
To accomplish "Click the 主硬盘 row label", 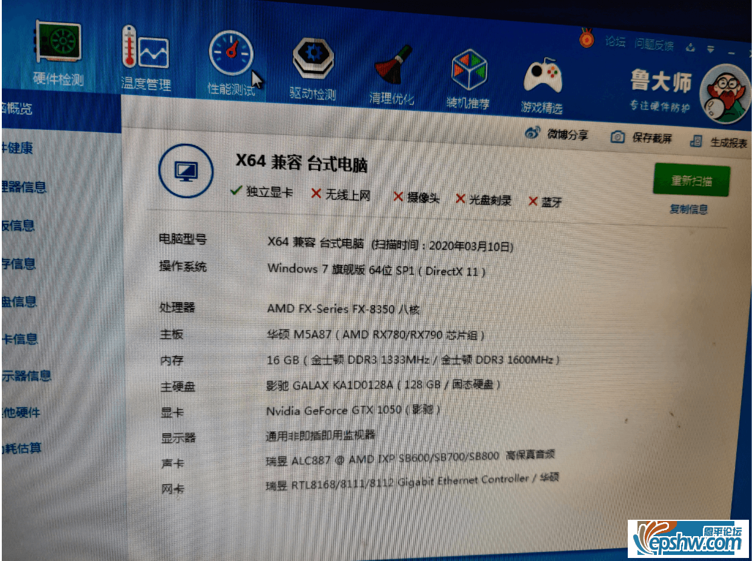I will (x=178, y=386).
